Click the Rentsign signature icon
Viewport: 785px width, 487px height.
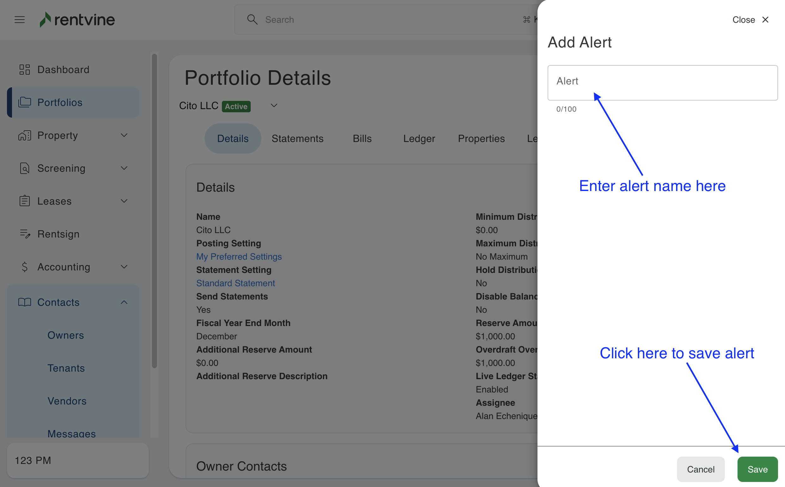pos(24,234)
